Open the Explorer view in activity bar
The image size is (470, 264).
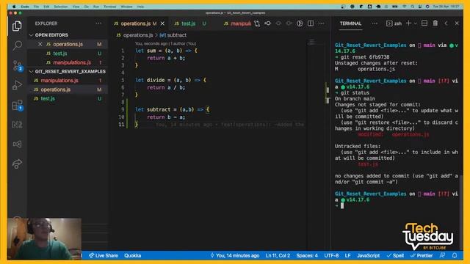point(17,26)
